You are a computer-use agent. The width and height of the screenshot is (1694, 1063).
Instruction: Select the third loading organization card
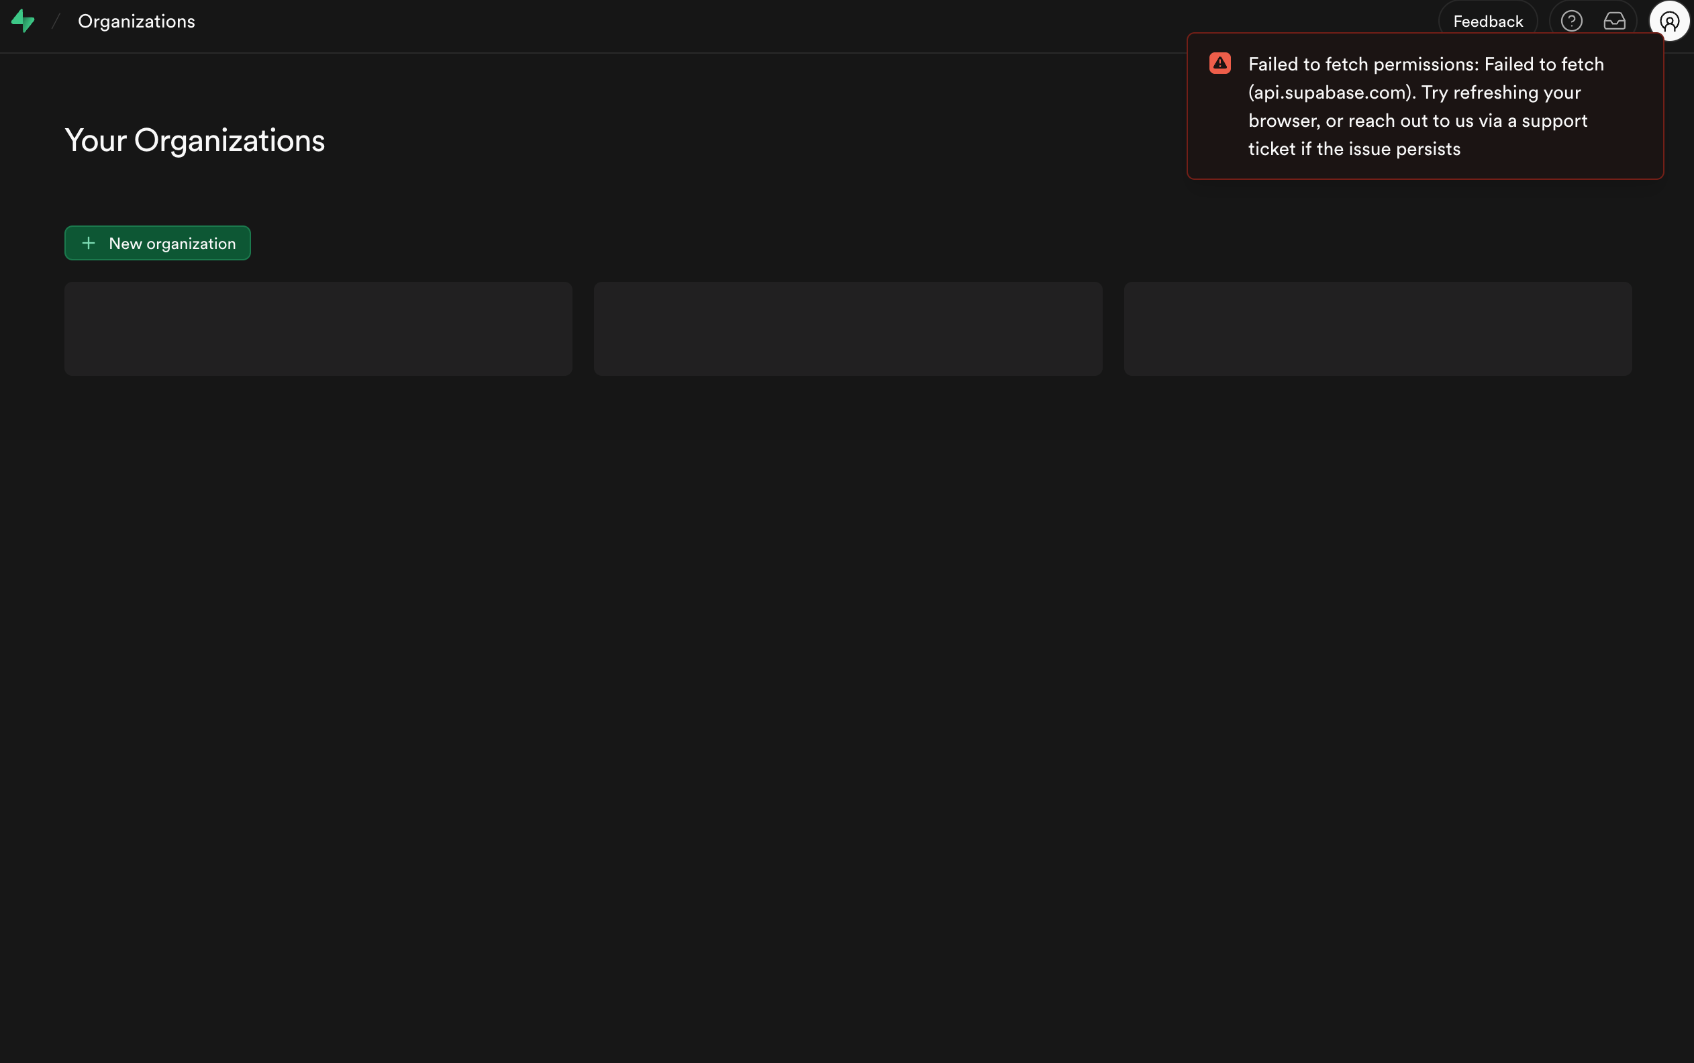[1377, 328]
